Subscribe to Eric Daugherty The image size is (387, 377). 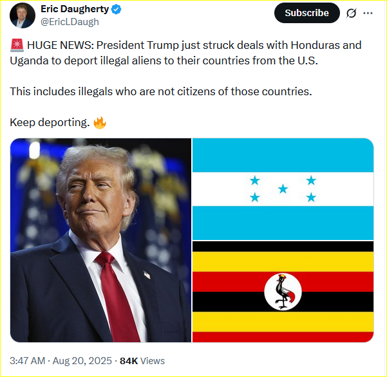[307, 13]
